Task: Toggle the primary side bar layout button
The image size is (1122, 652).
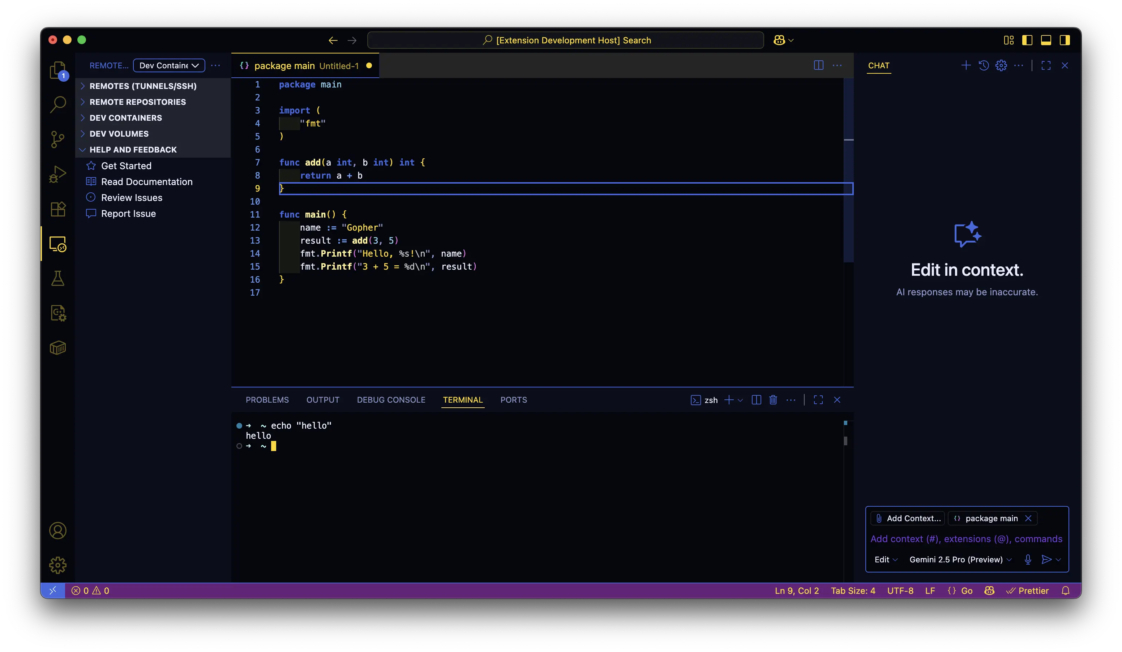Action: [x=1027, y=40]
